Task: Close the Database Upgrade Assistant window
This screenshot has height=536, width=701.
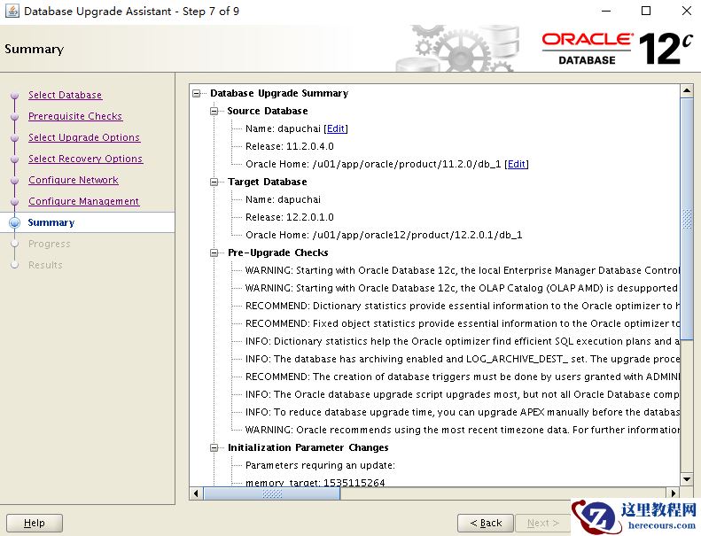Action: click(x=687, y=11)
